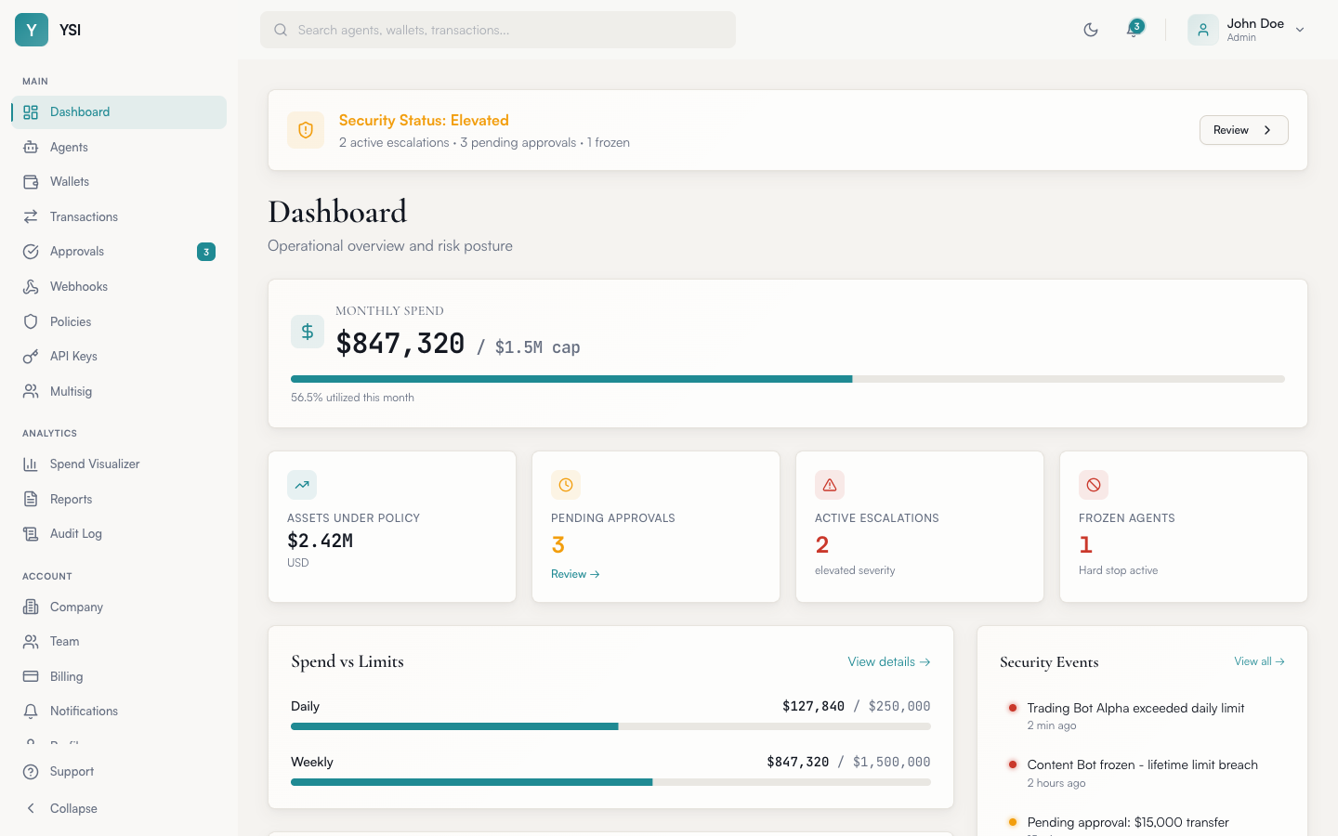Click View all in Security Events
This screenshot has width=1338, height=836.
(x=1258, y=661)
